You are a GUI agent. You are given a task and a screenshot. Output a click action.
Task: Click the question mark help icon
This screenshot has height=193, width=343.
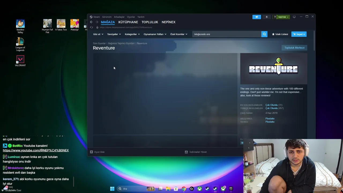[x=275, y=17]
